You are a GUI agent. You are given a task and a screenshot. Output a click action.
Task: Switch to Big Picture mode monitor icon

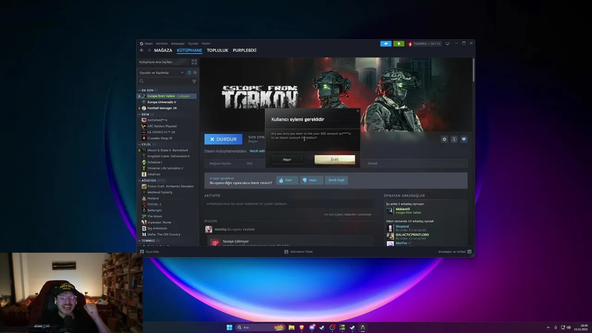point(447,43)
